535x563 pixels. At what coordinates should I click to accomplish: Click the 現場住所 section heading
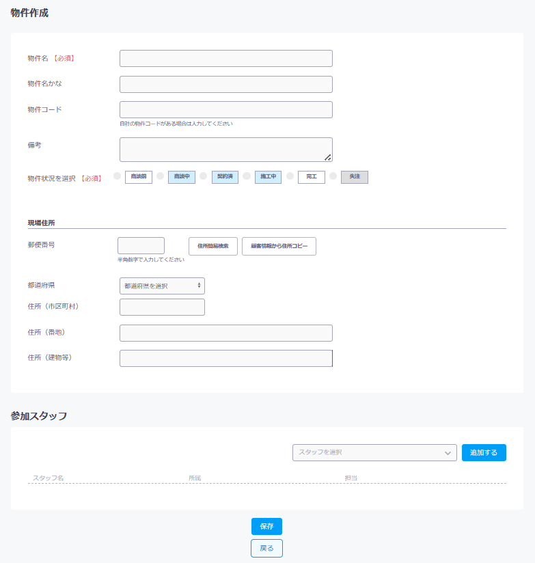(x=41, y=223)
